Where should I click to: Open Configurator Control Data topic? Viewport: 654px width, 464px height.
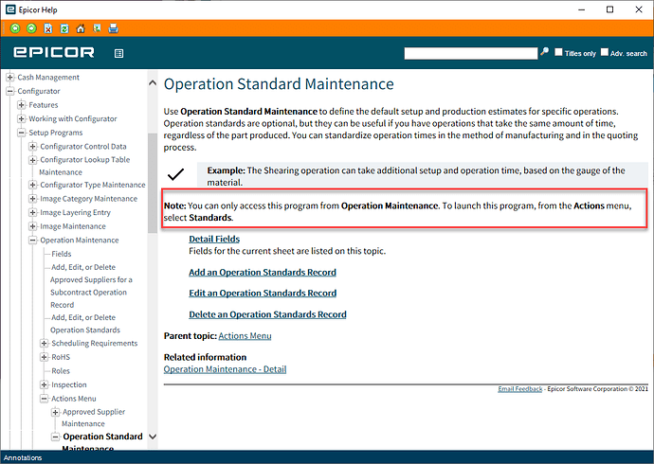coord(83,146)
